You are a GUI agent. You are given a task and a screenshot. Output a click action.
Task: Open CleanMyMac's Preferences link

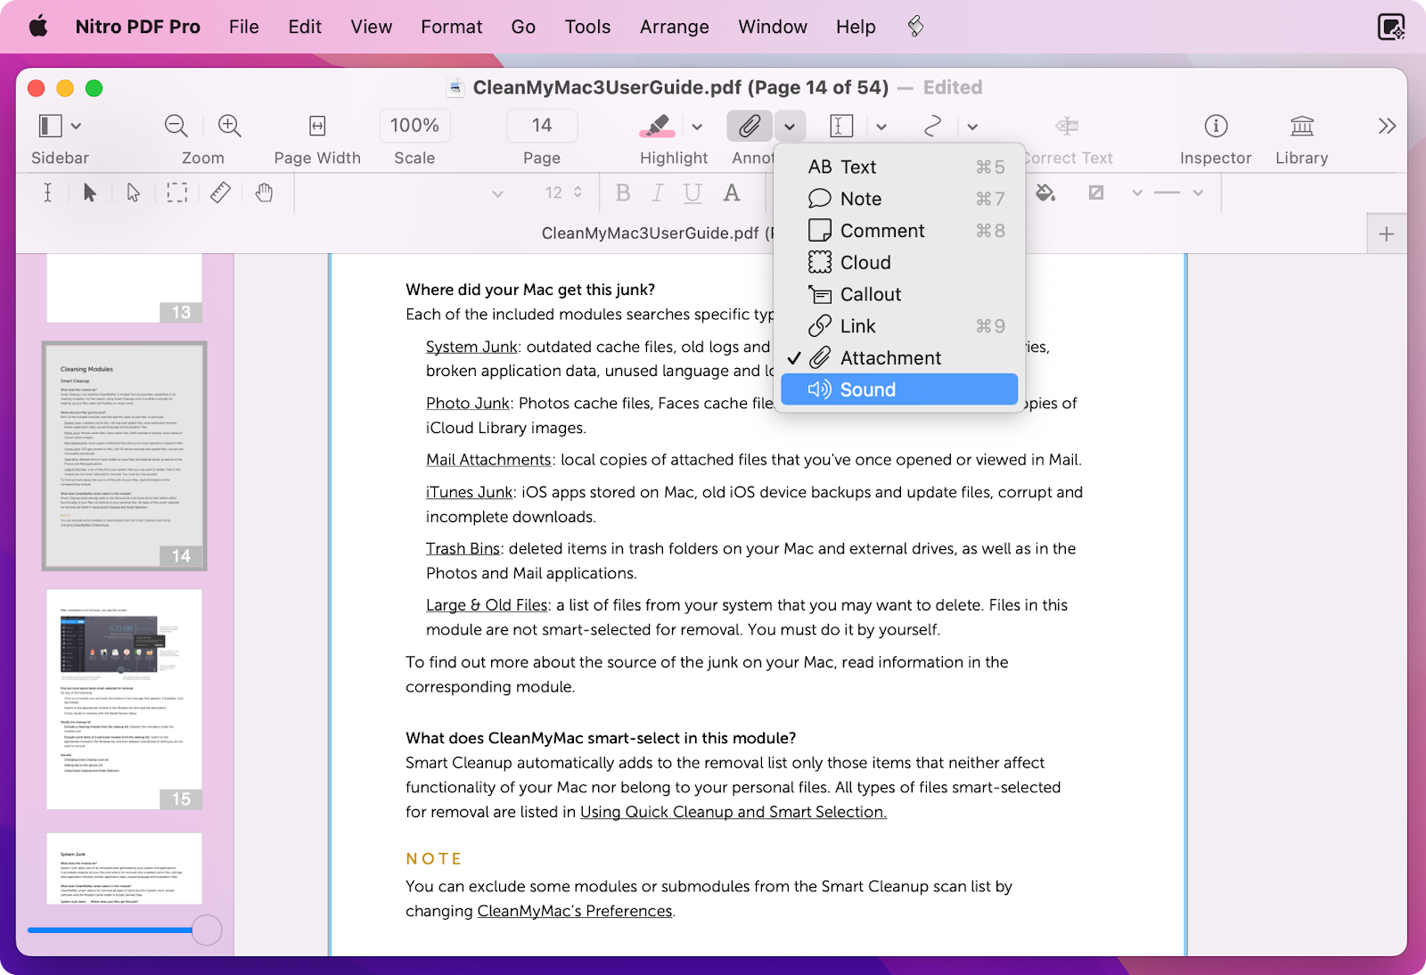574,911
